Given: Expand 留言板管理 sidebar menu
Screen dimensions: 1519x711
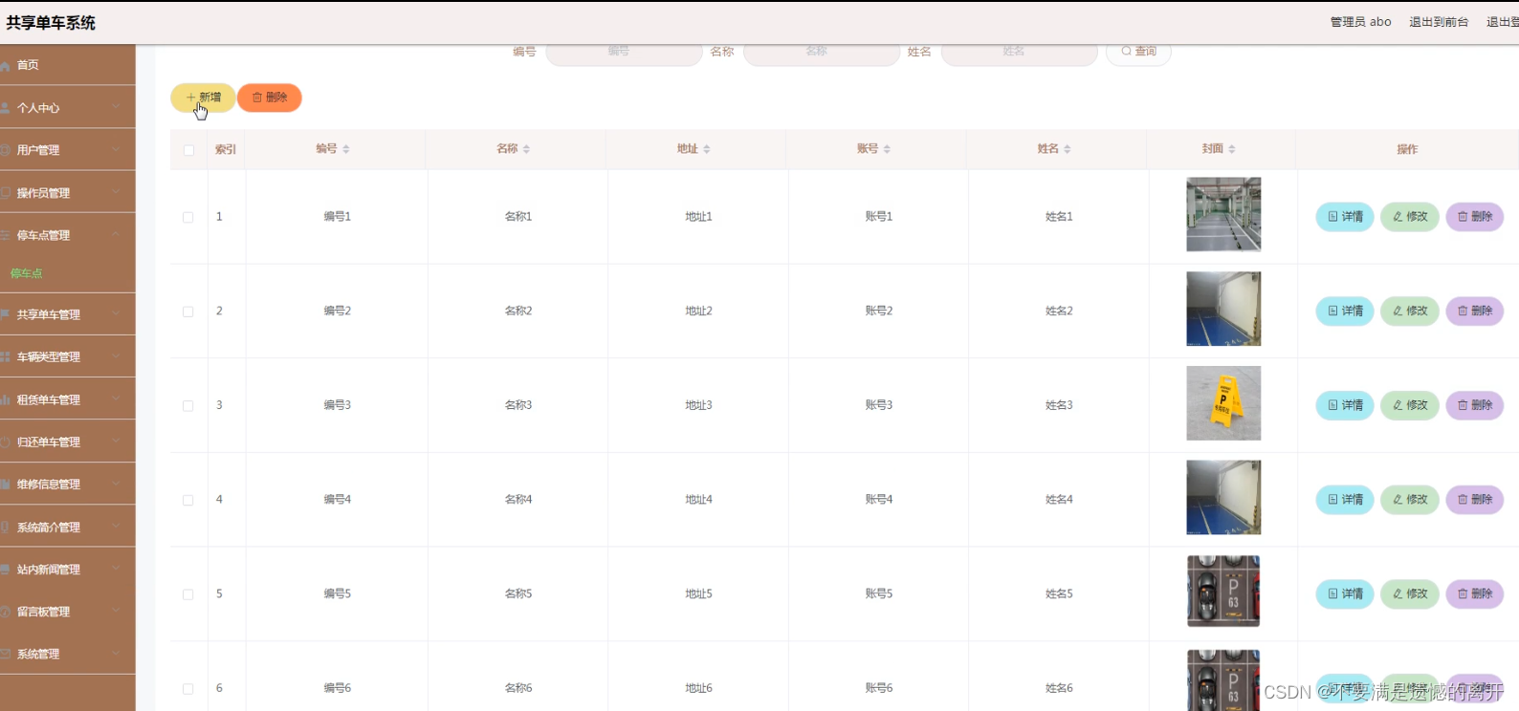Looking at the screenshot, I should (67, 612).
